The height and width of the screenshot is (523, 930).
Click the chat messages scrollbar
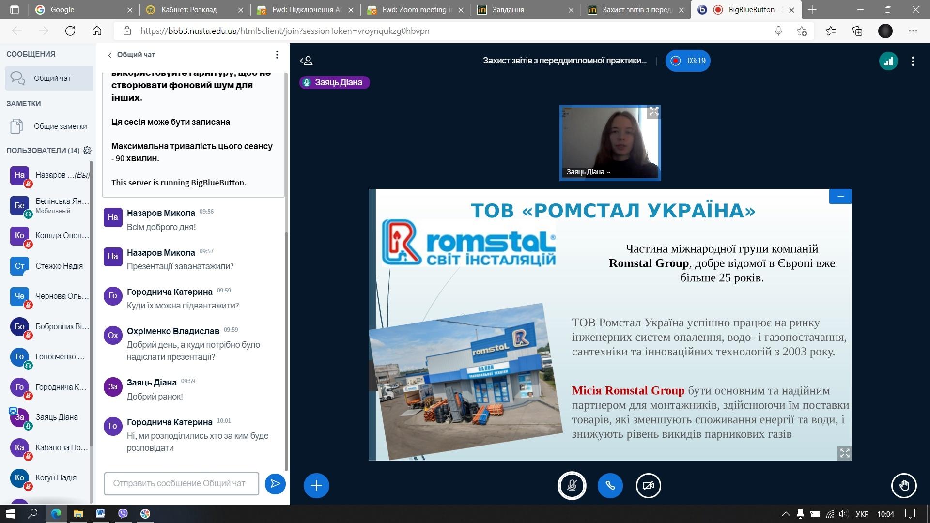click(x=286, y=351)
